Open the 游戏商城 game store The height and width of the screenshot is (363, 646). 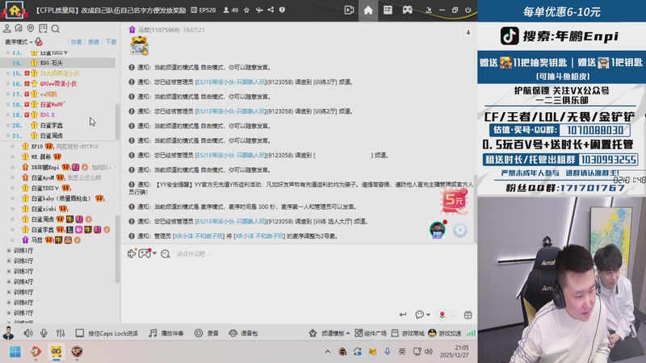coord(408,333)
